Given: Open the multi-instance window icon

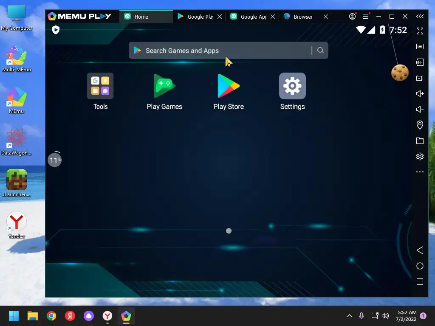Looking at the screenshot, I should coord(420,78).
